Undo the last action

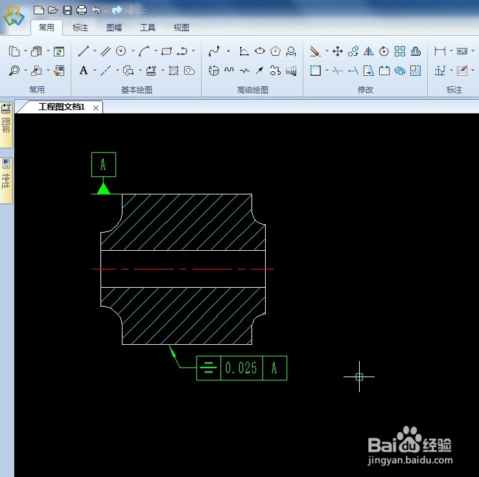96,10
